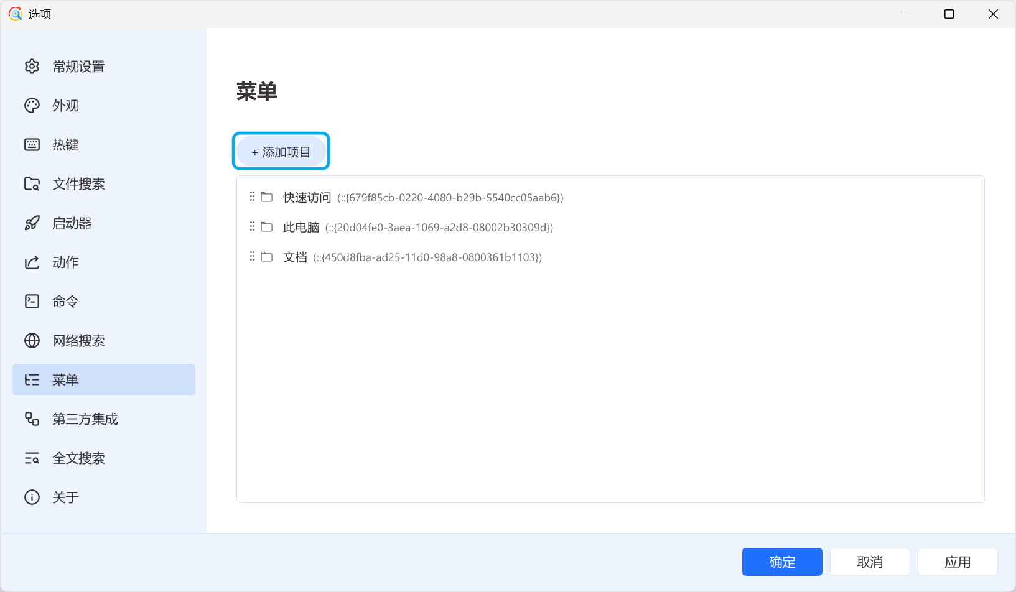Click the gear icon beside 常规设置

pos(32,67)
